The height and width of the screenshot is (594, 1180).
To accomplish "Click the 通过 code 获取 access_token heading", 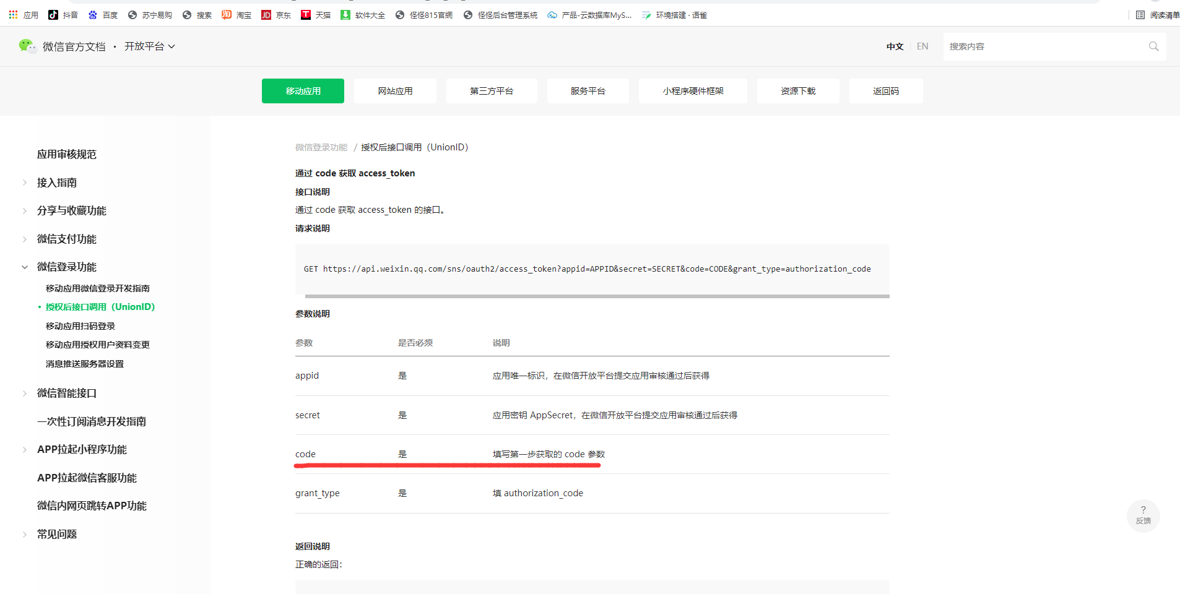I will (355, 173).
